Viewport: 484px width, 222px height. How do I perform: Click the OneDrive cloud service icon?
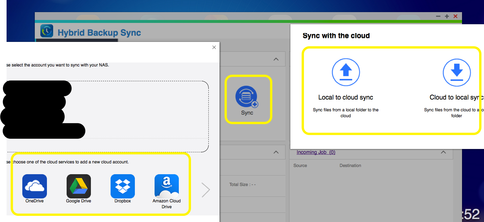click(x=34, y=186)
